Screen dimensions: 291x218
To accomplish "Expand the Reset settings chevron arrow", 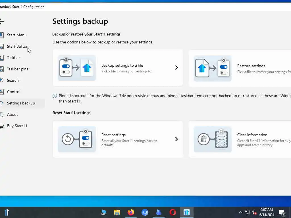I will pos(176,139).
